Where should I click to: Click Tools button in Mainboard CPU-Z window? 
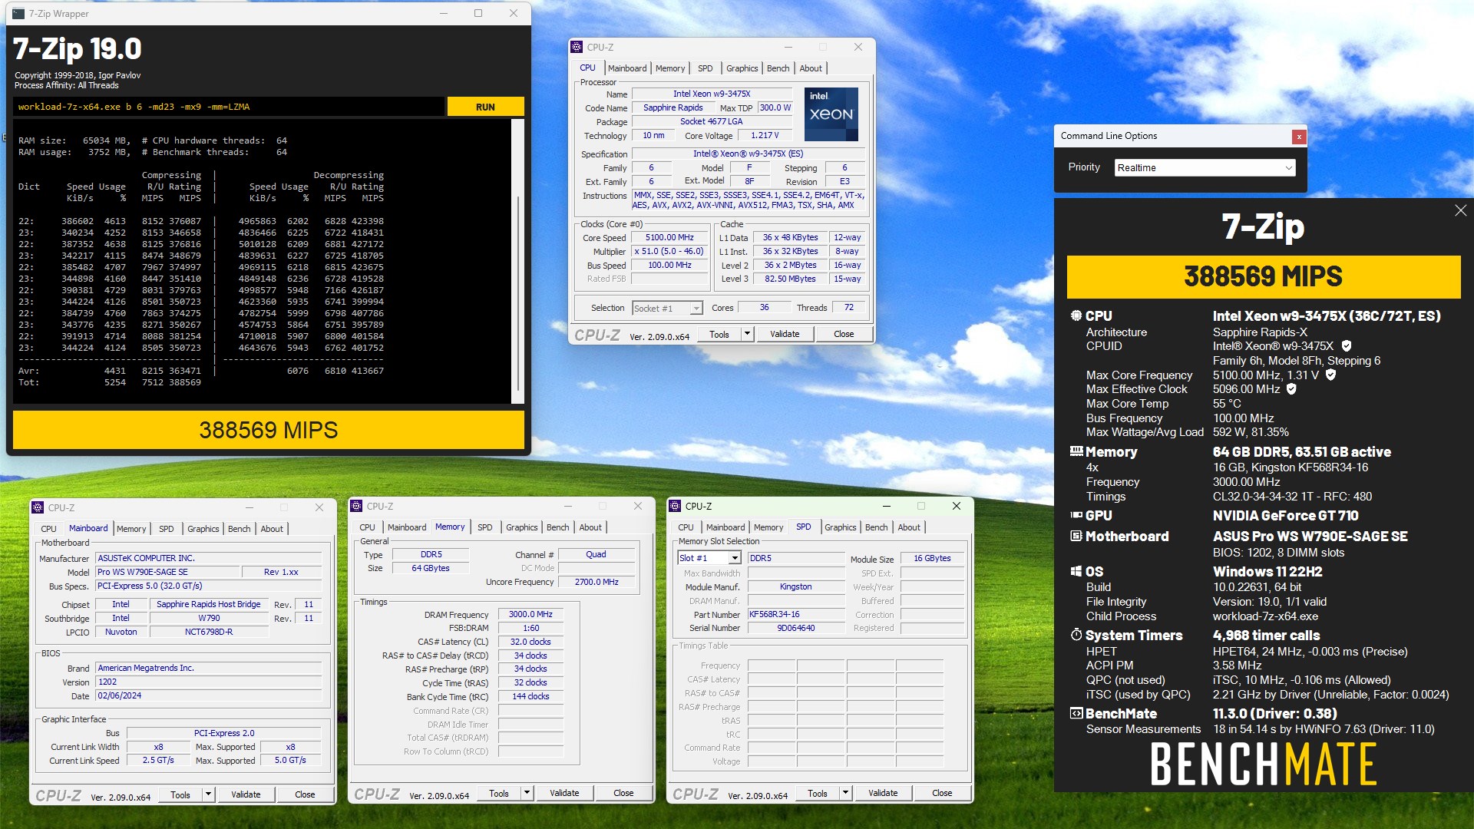[180, 794]
